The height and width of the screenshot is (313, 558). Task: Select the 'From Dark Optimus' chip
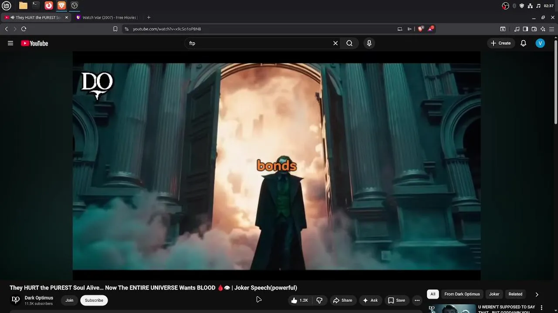tap(462, 294)
